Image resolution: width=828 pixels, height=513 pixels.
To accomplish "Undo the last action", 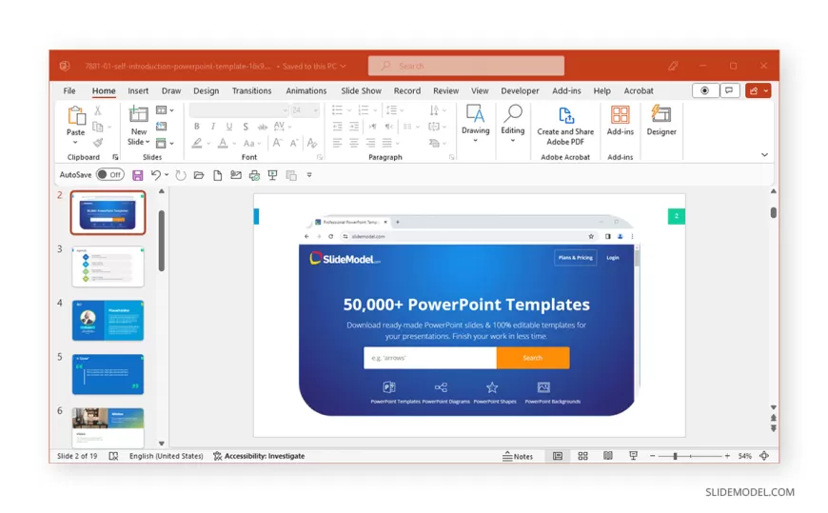I will tap(156, 175).
